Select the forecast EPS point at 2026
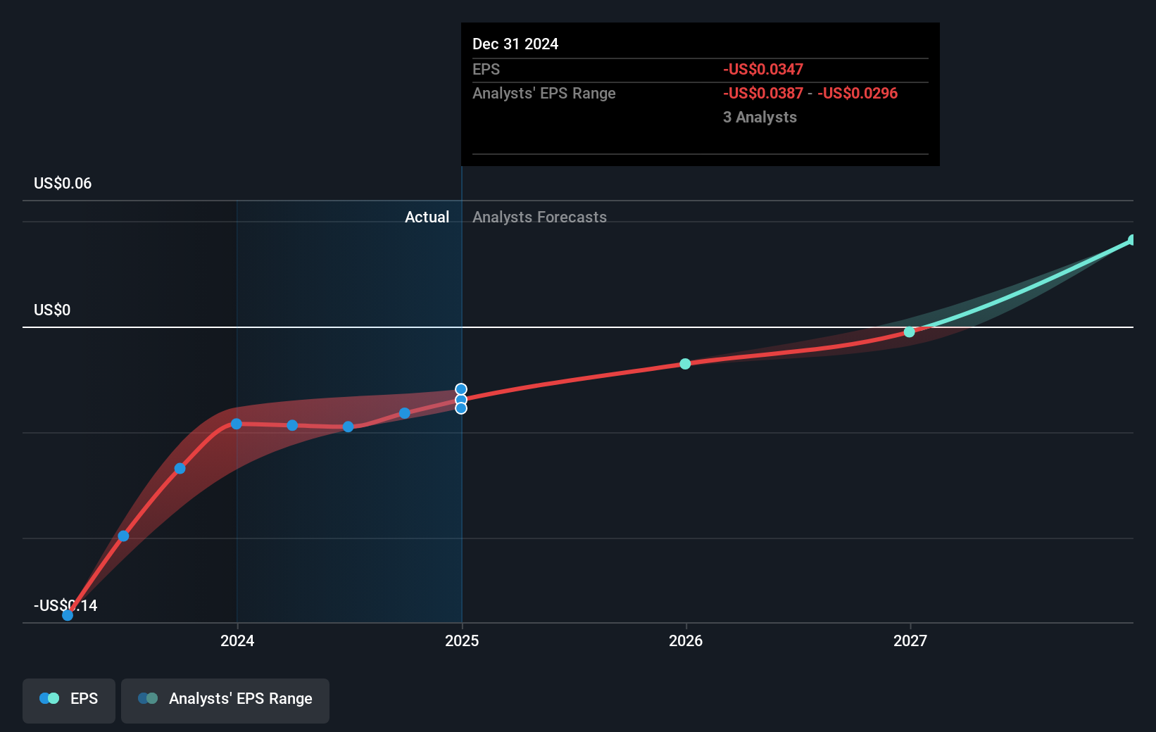The width and height of the screenshot is (1156, 732). (685, 364)
